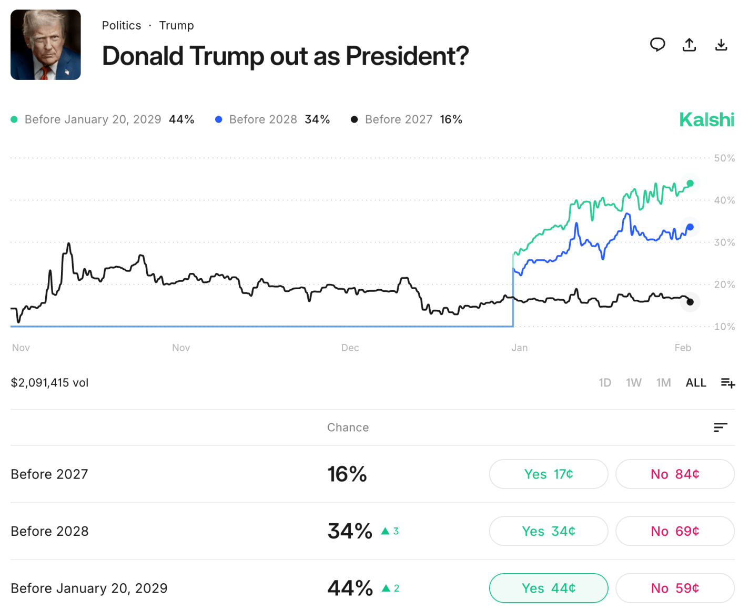749x610 pixels.
Task: Buy Yes 34¢ for Before 2028
Action: 549,531
